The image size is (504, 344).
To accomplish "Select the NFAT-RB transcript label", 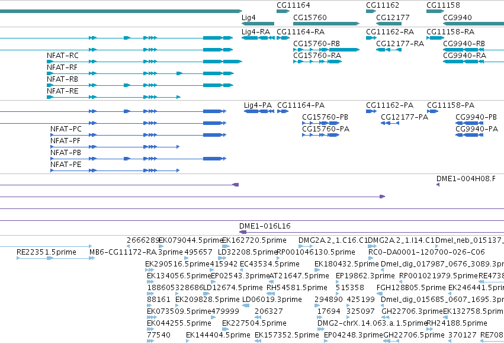I will point(62,79).
